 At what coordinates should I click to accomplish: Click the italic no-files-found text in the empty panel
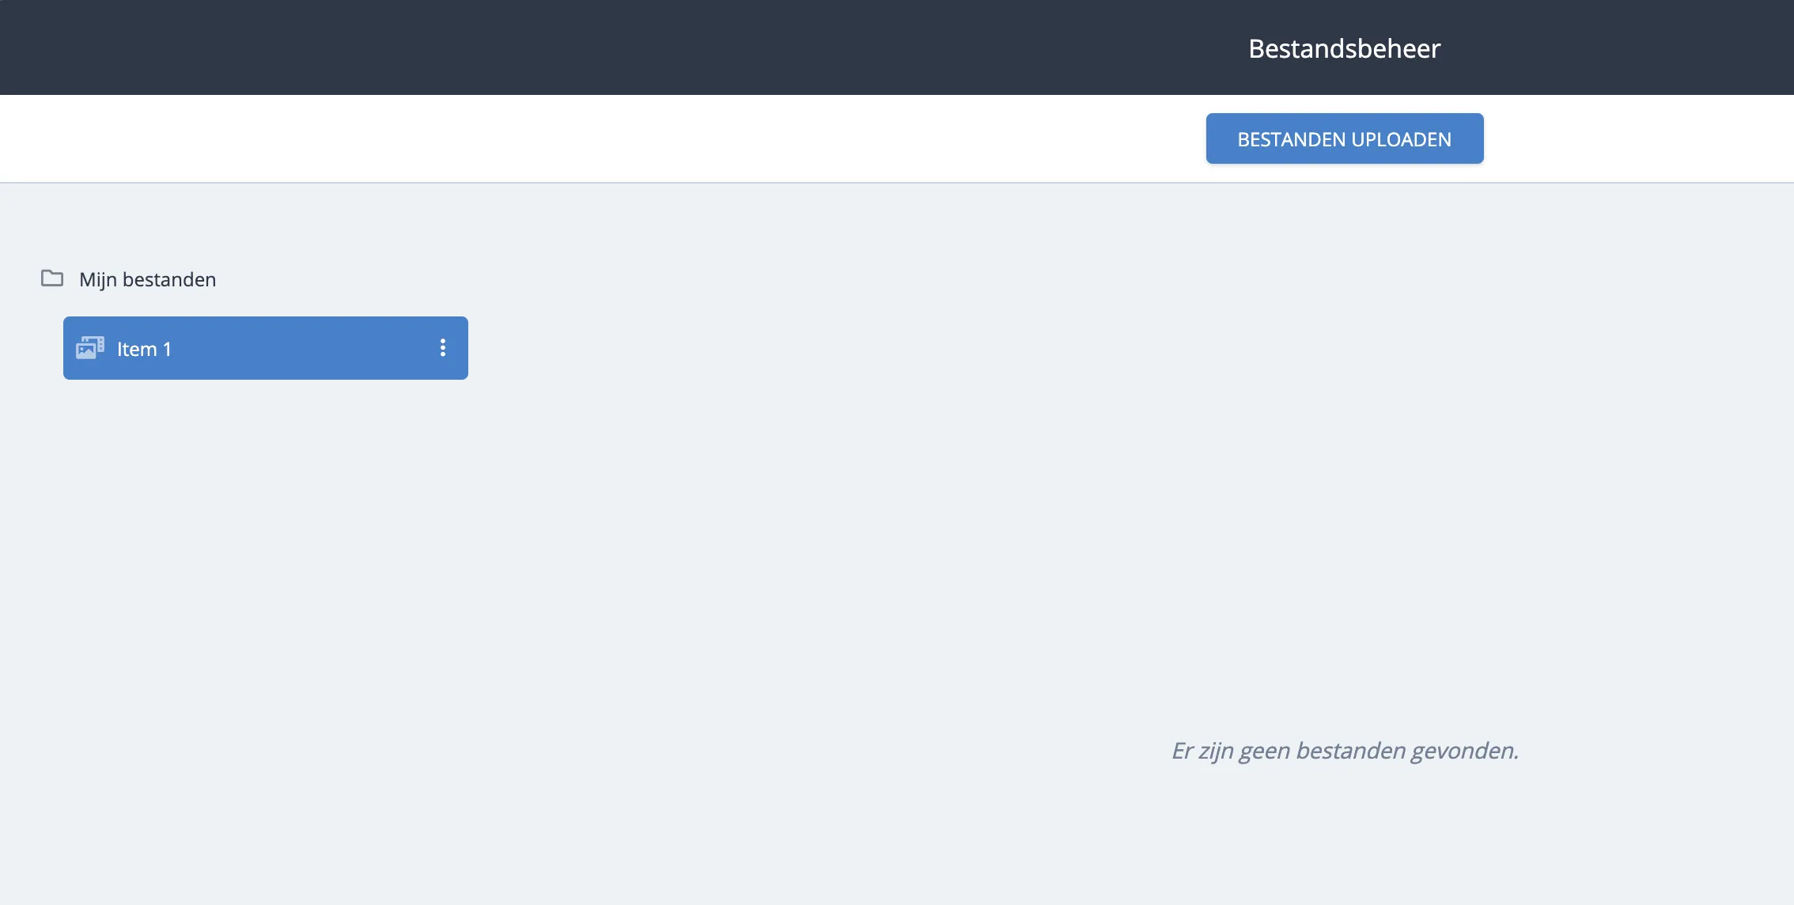tap(1344, 750)
